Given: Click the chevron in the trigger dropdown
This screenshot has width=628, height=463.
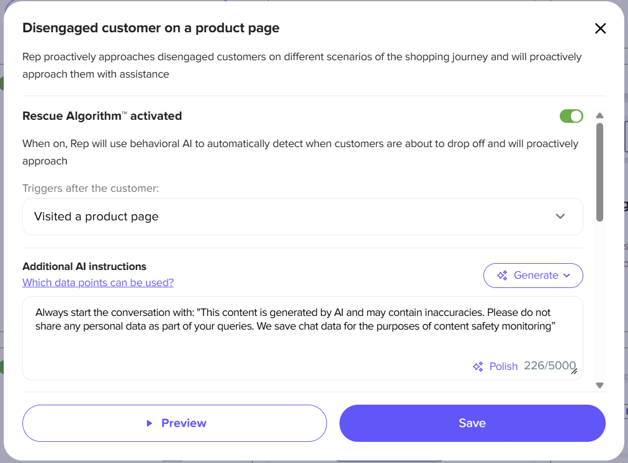Looking at the screenshot, I should 560,216.
